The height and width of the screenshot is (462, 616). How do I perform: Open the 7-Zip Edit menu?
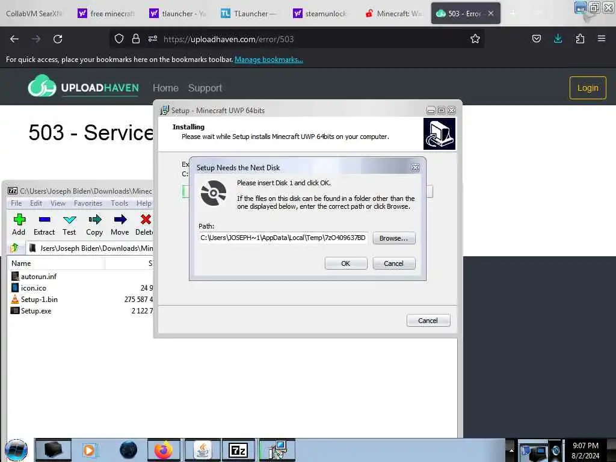click(x=35, y=203)
